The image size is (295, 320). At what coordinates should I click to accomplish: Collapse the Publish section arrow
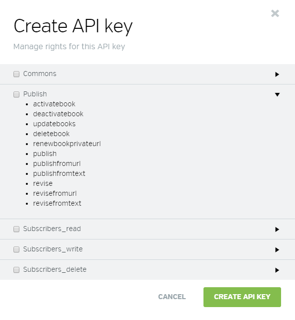pos(277,94)
